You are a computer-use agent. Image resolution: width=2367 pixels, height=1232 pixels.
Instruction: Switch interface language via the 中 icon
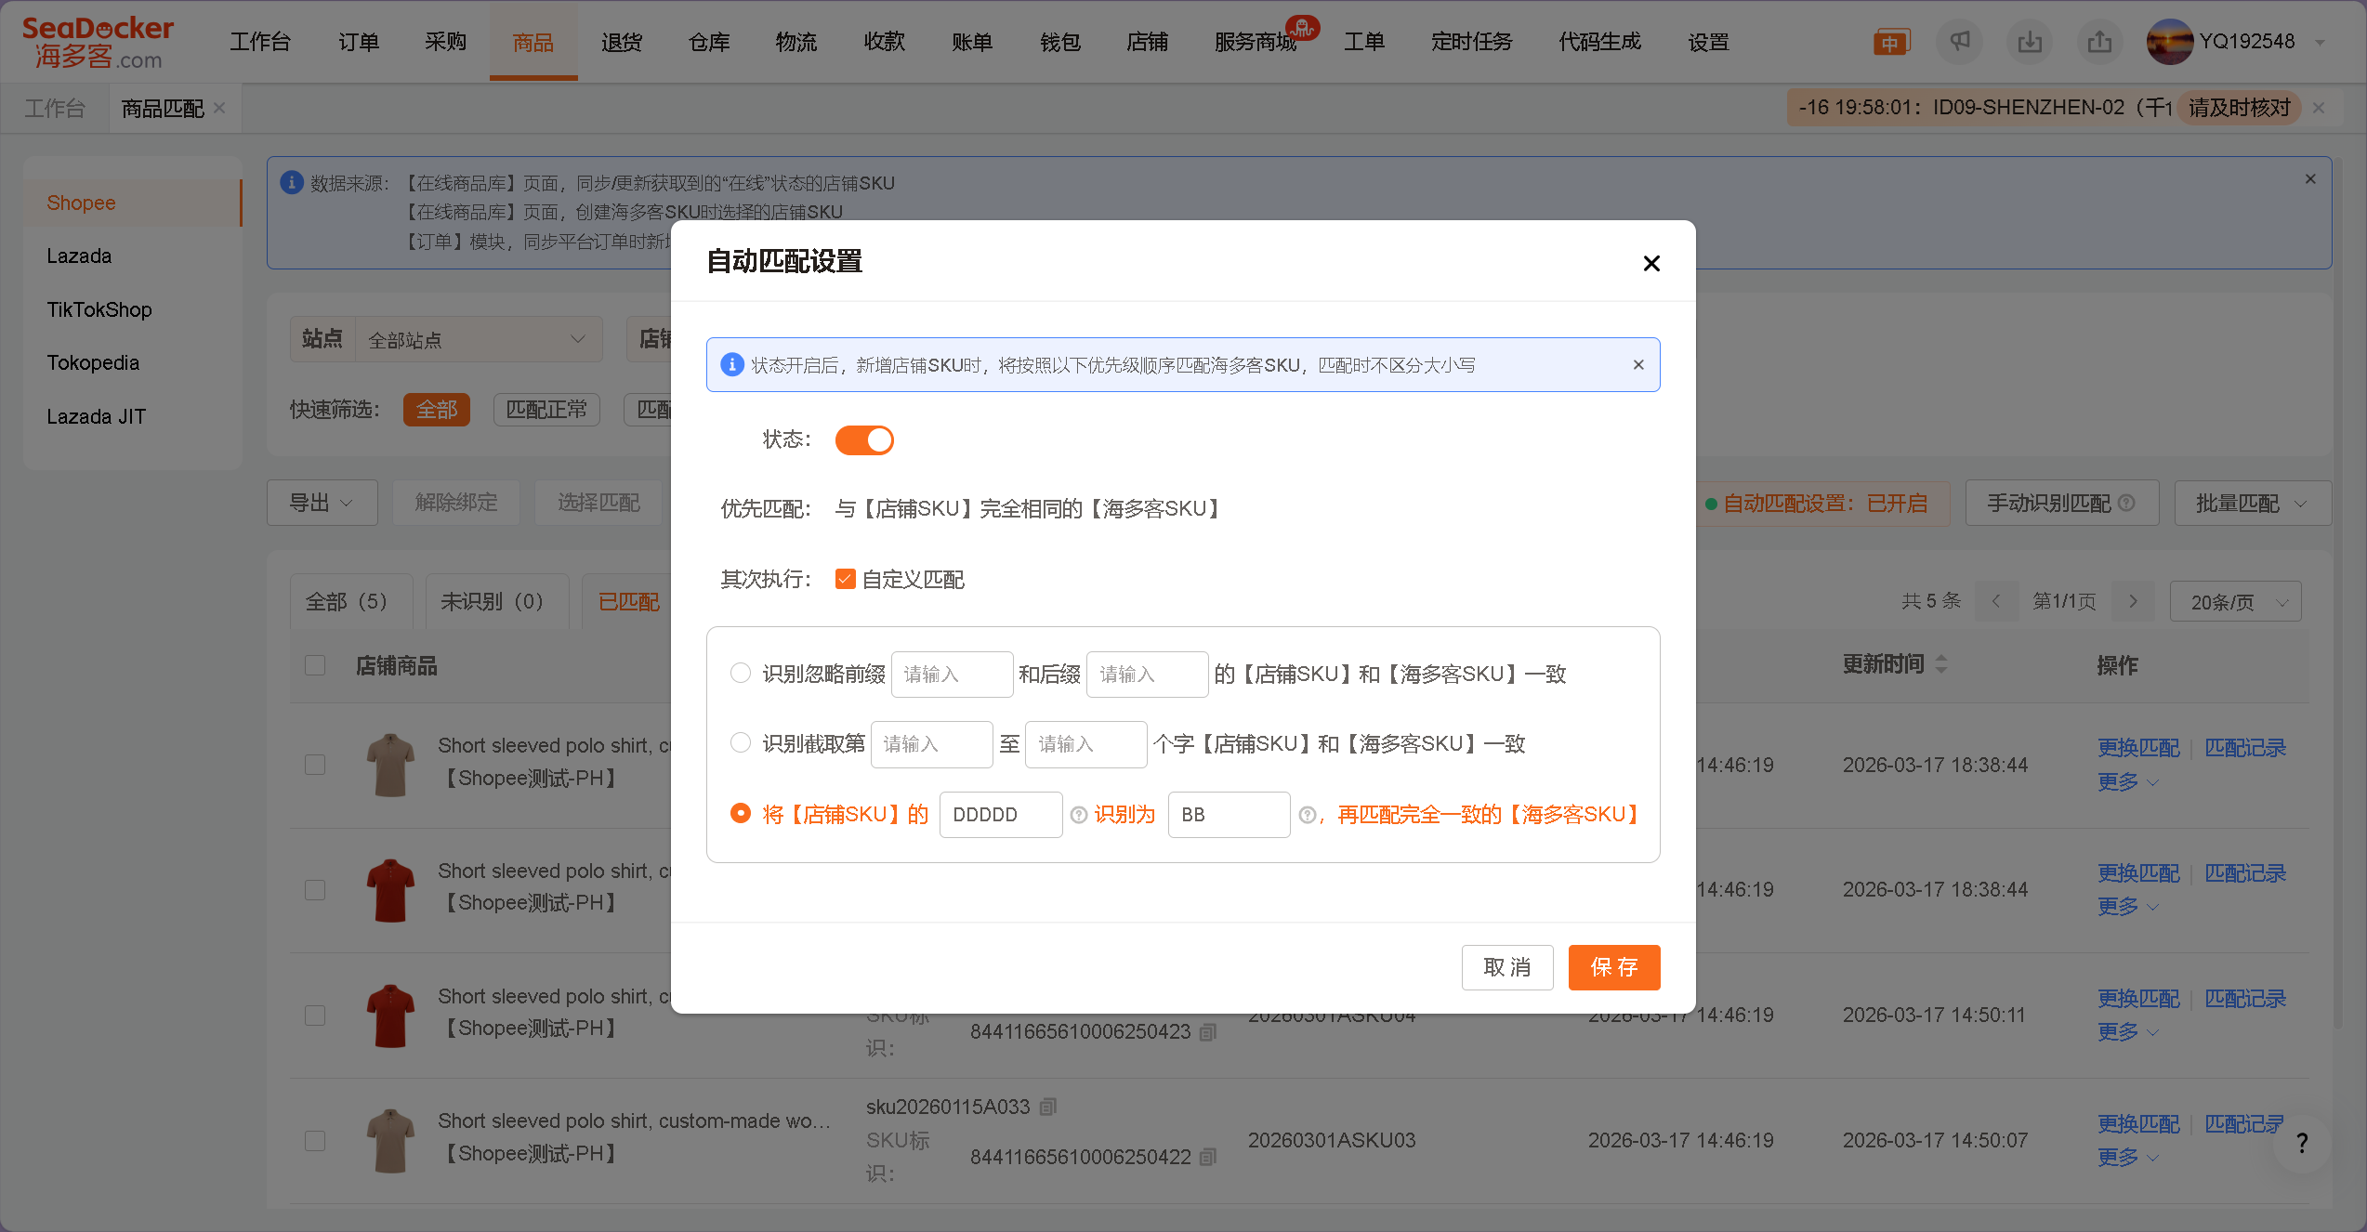(x=1891, y=42)
